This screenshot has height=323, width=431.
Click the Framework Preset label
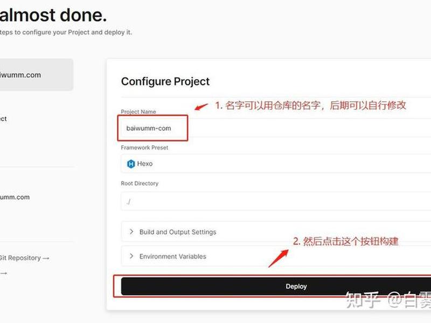click(x=144, y=148)
